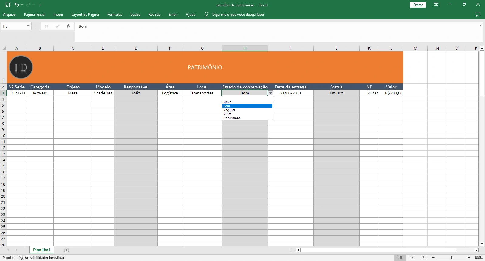Expand the Name Box dropdown arrow
This screenshot has width=485, height=261.
pos(28,26)
